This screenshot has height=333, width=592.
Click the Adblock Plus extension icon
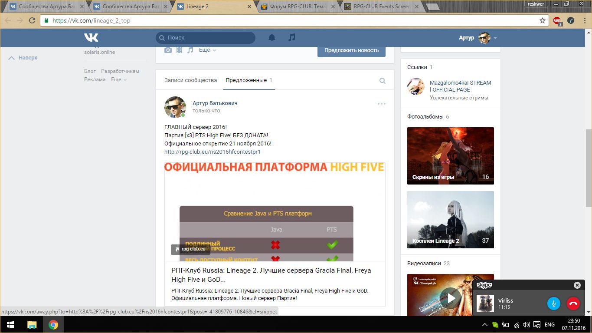[x=557, y=20]
